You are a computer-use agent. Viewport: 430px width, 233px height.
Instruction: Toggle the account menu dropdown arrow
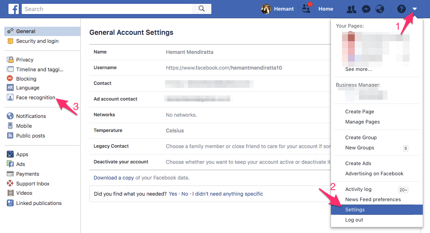click(414, 9)
